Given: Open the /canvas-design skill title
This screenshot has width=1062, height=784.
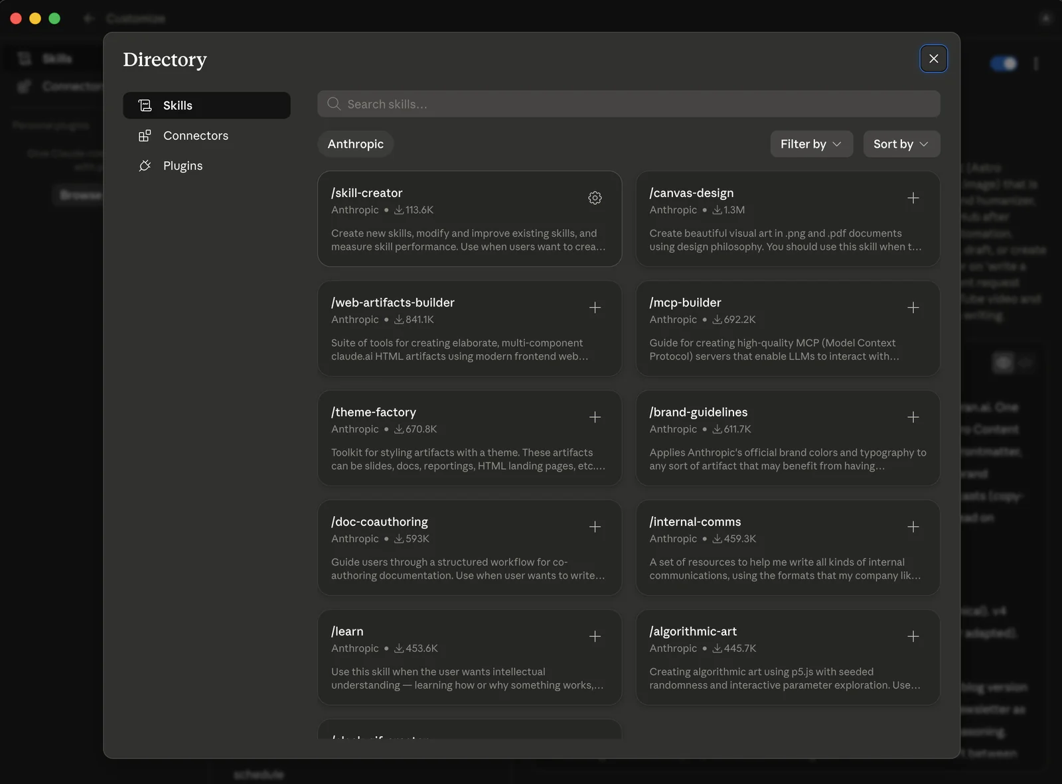Looking at the screenshot, I should point(691,193).
